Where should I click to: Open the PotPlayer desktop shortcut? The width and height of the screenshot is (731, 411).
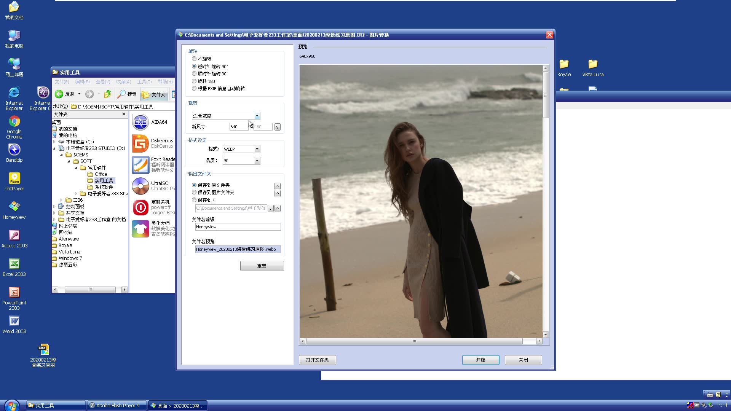[x=14, y=178]
